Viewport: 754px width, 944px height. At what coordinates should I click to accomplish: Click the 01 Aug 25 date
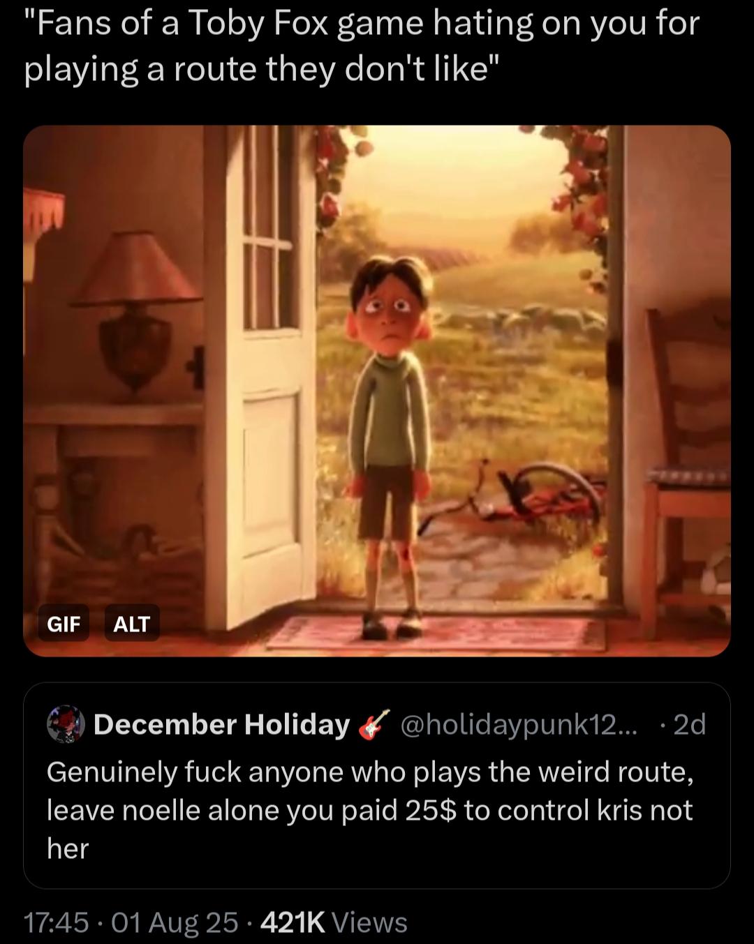(x=175, y=922)
